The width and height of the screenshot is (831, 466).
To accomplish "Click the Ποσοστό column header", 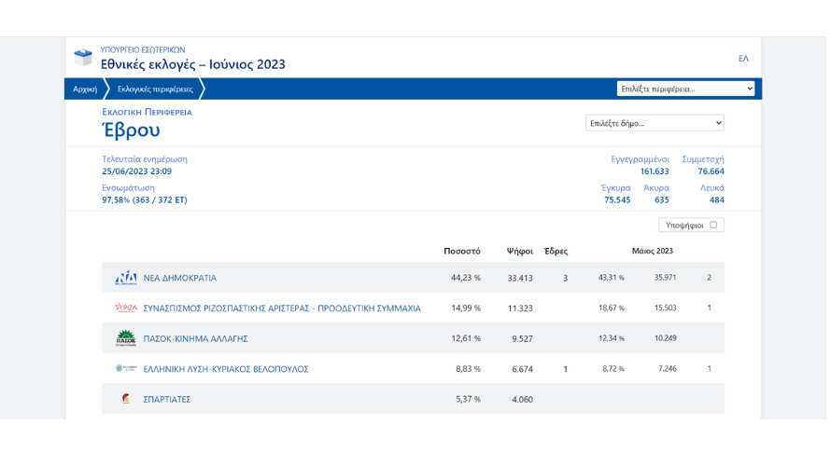I will [462, 251].
